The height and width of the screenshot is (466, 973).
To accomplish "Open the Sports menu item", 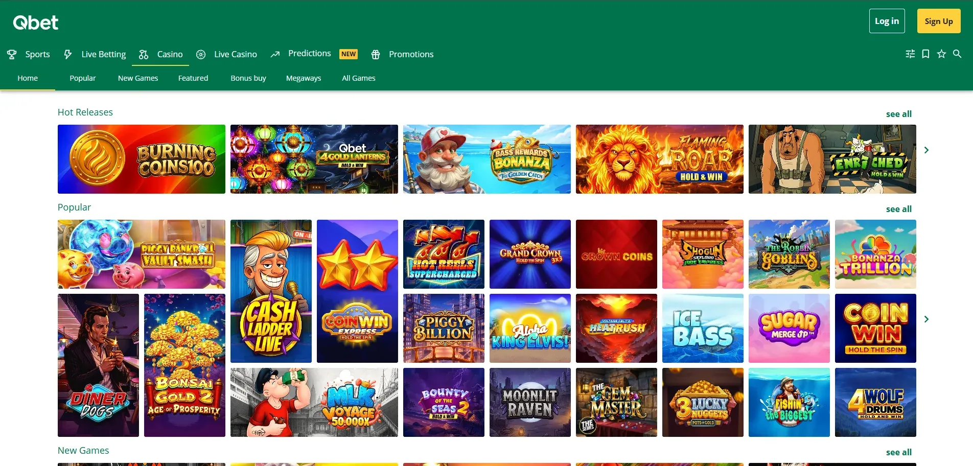I will (x=38, y=54).
